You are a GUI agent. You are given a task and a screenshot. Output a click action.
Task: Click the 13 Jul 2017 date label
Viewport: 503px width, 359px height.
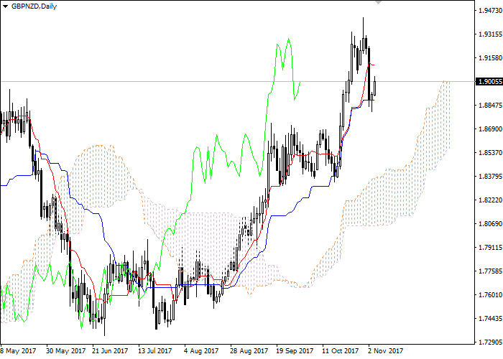(x=155, y=351)
